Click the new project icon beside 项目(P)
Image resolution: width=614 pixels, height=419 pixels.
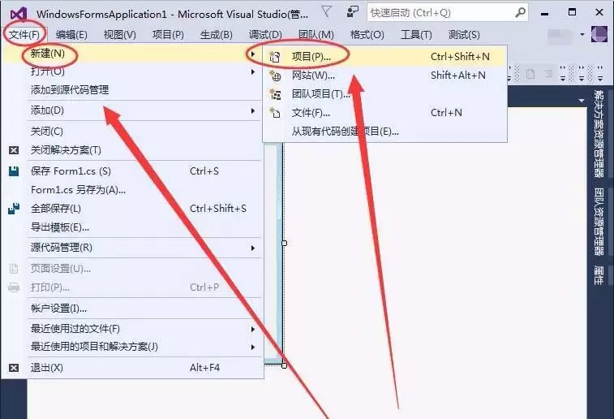click(x=275, y=57)
